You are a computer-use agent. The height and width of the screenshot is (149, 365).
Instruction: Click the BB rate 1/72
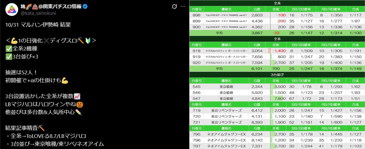[307, 98]
